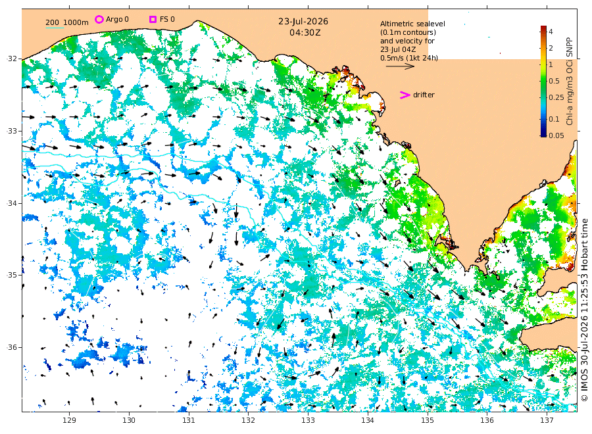Click the dark red top of colorbar

544,28
